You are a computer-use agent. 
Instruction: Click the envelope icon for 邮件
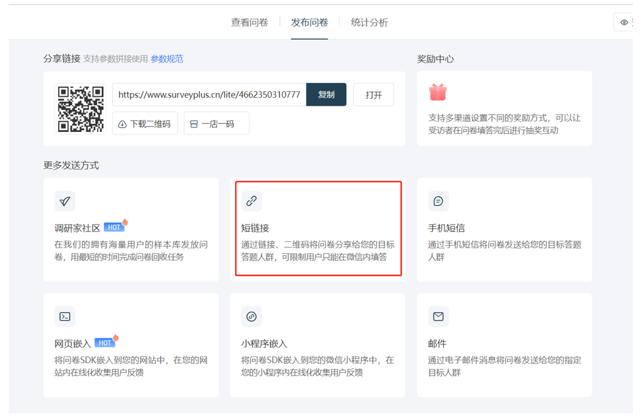438,316
